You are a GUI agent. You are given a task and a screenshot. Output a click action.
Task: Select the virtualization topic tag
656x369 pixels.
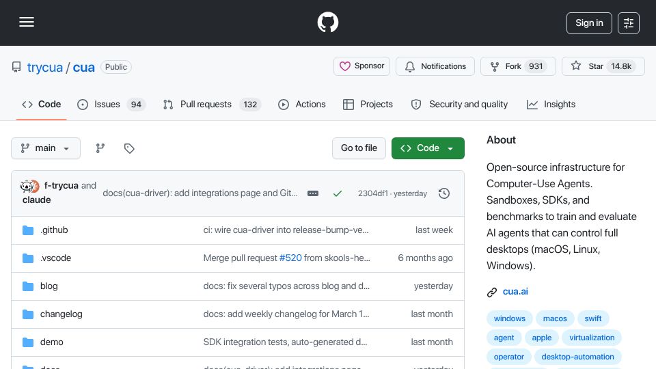[x=592, y=338]
